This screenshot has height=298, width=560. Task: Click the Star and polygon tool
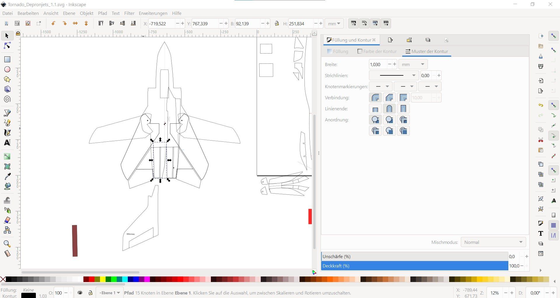coord(7,79)
